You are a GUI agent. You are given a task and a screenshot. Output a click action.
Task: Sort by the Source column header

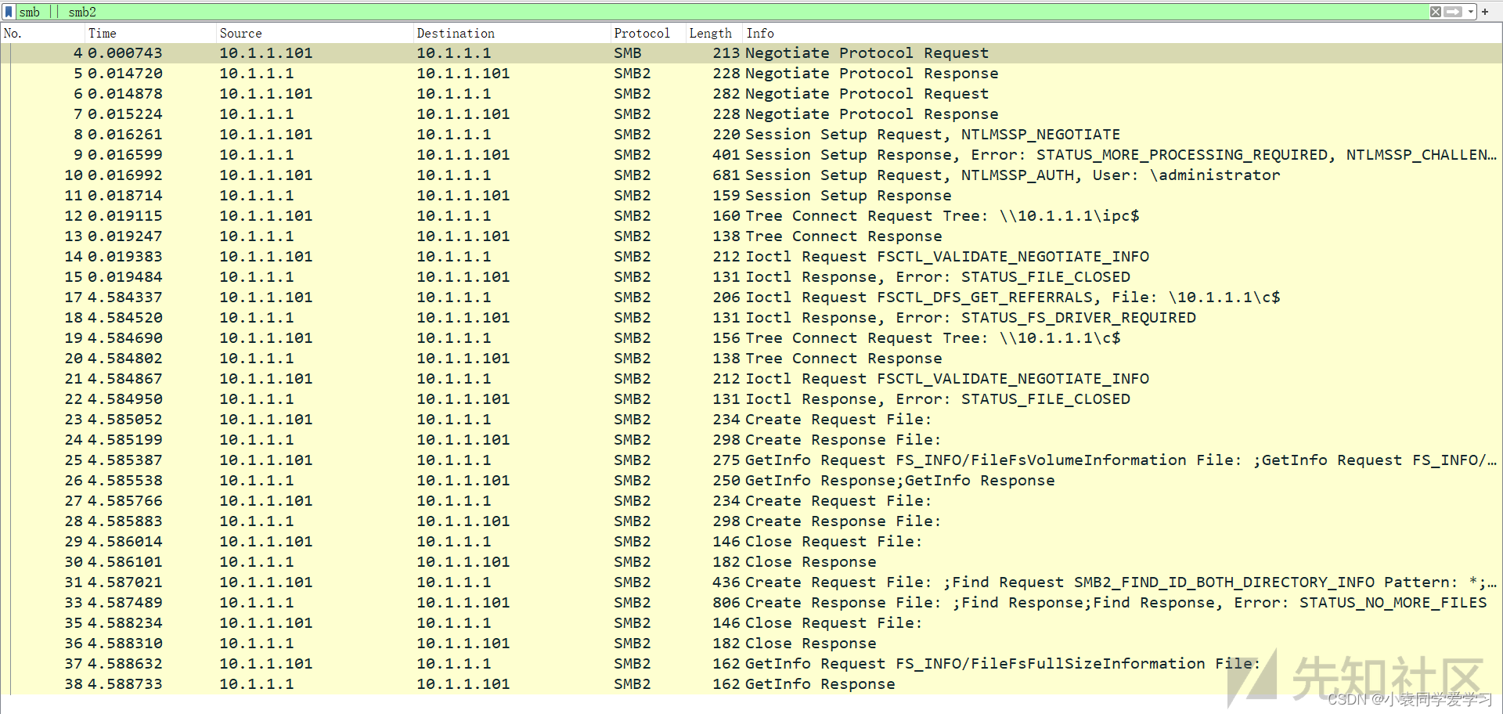tap(315, 33)
